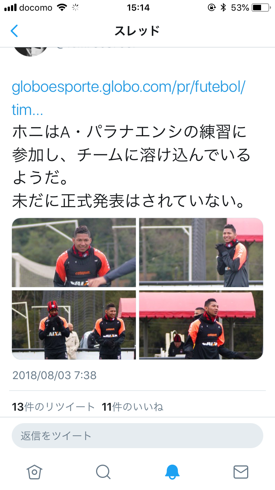
Task: Tap the partially visible profile avatar
Action: pos(31,51)
